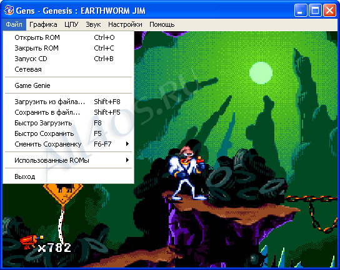Select the Сетевая menu item
This screenshot has width=340, height=270.
(68, 69)
